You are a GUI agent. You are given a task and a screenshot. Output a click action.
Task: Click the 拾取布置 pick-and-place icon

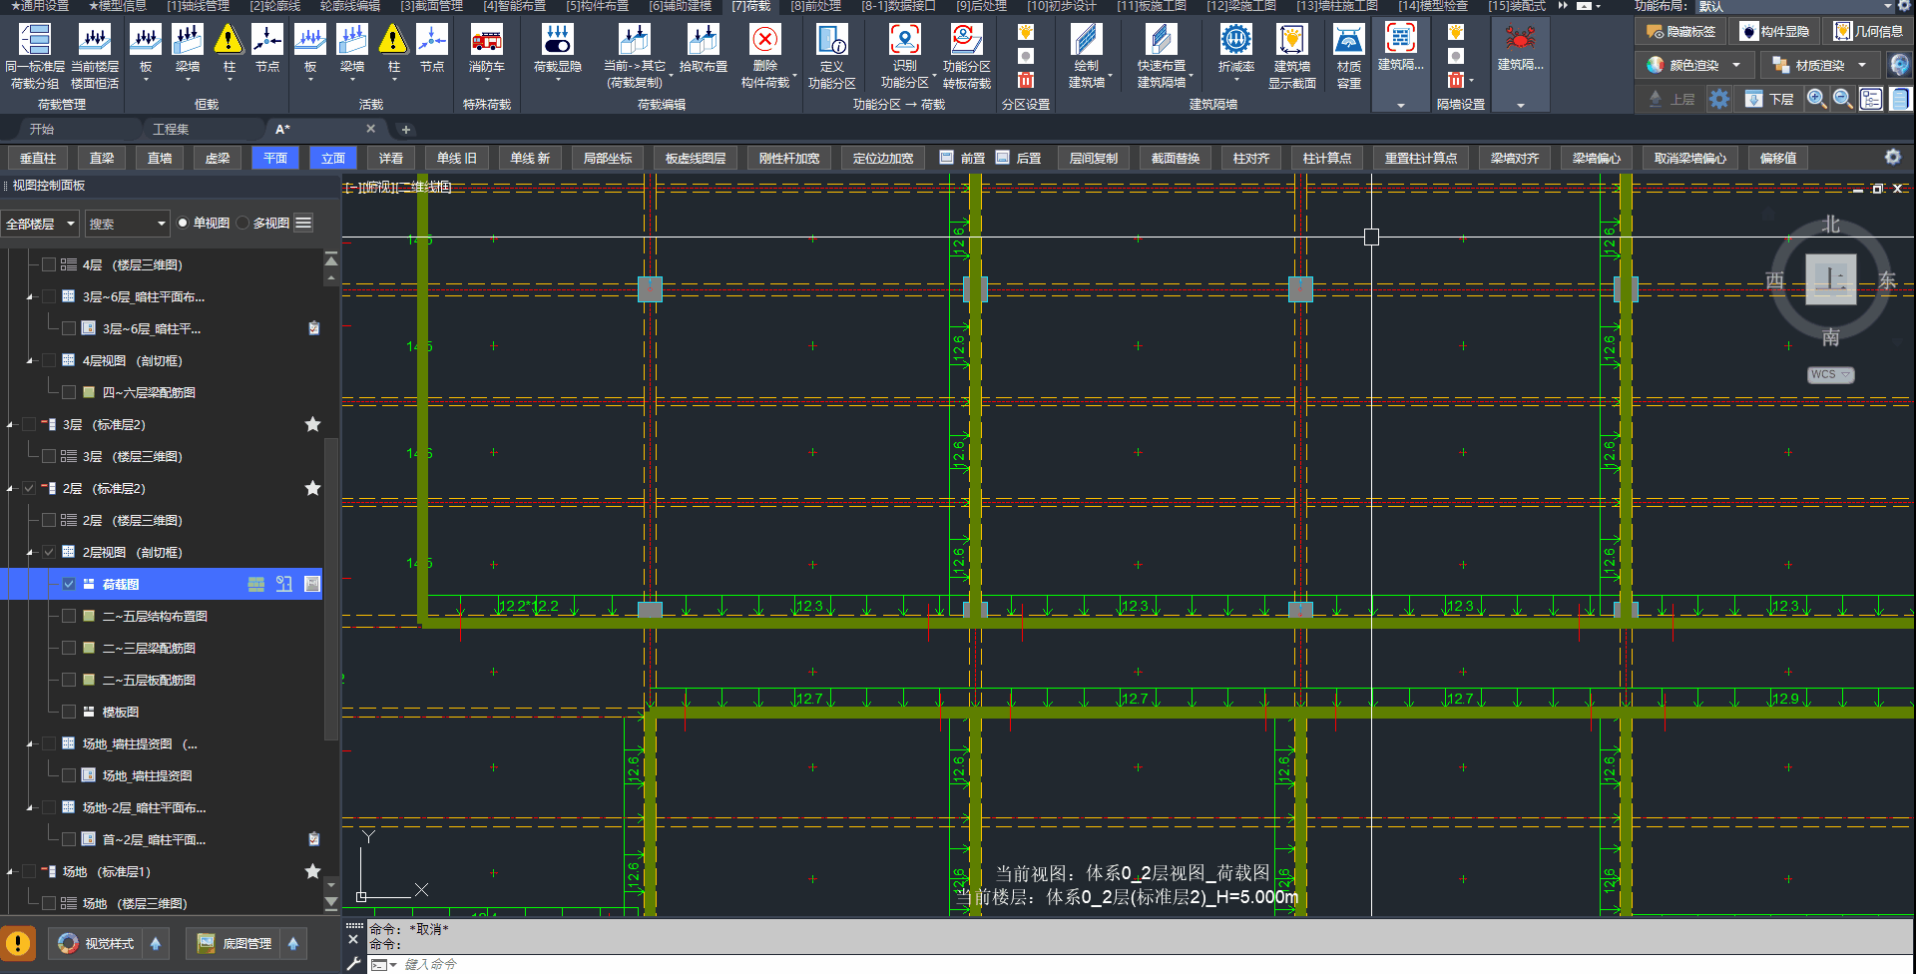[703, 41]
